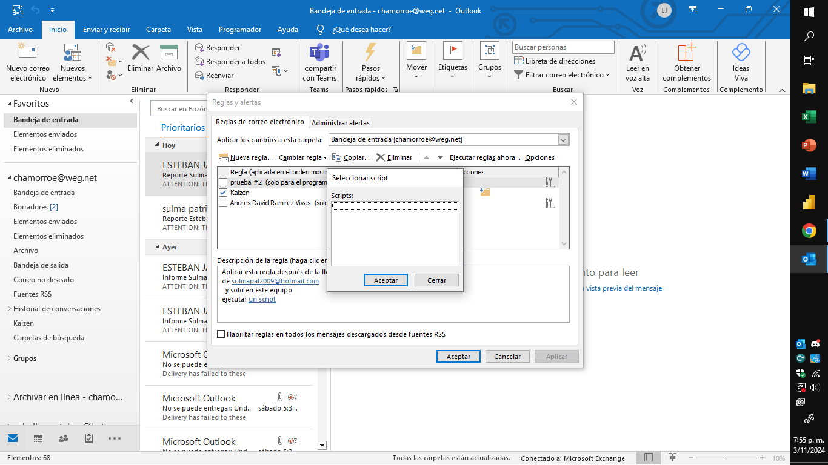The height and width of the screenshot is (465, 828).
Task: Click the '¿Qué desea hacer?' search box
Action: pos(361,30)
